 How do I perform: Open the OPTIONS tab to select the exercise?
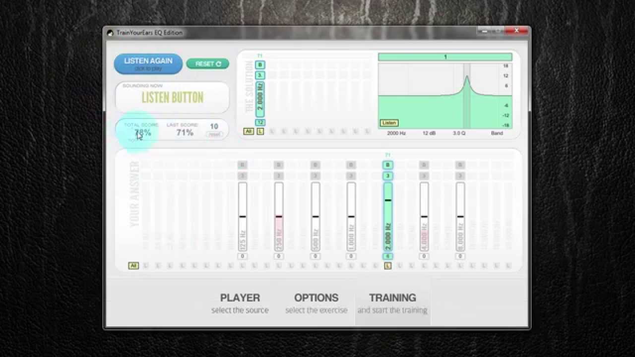tap(317, 303)
